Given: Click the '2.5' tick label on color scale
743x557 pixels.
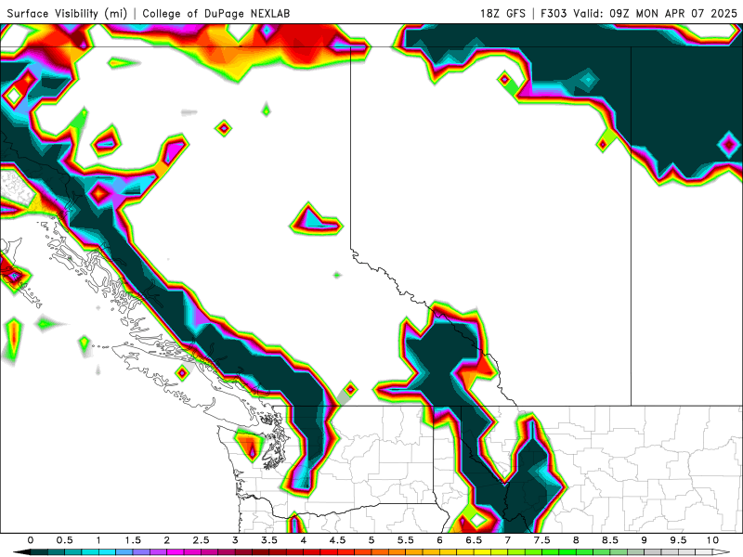Looking at the screenshot, I should pyautogui.click(x=201, y=540).
